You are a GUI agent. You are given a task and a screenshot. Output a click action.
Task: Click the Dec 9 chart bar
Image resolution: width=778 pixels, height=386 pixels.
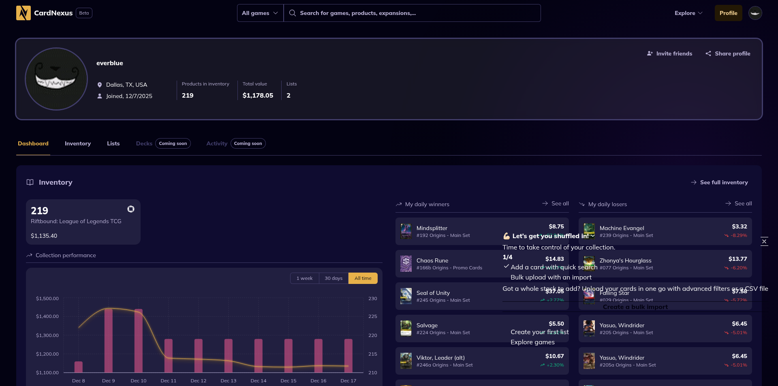[109, 340]
